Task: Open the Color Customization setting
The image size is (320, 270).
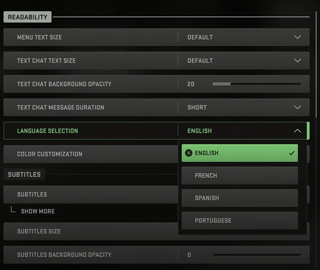Action: (90, 154)
